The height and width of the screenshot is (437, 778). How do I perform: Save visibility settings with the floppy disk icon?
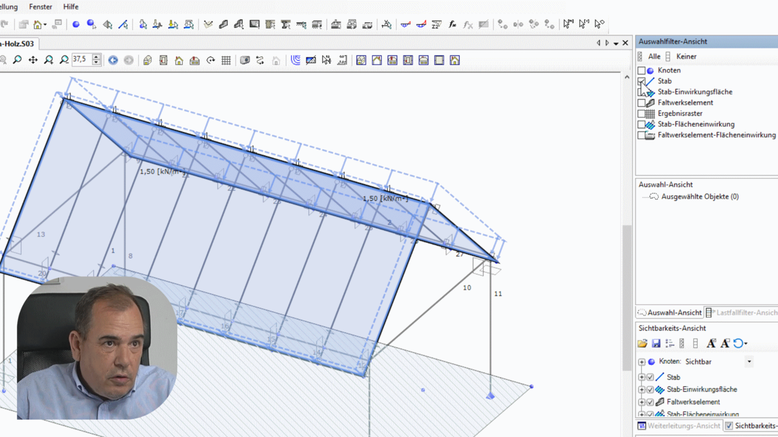(x=656, y=343)
